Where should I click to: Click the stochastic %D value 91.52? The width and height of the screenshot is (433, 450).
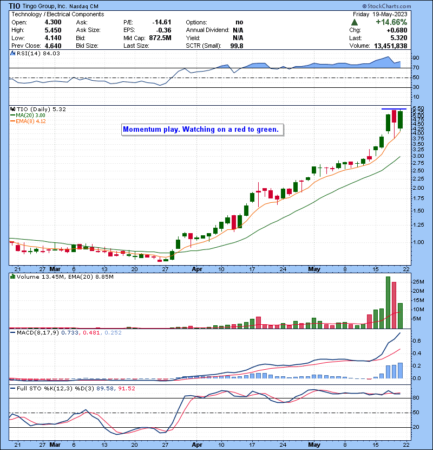[126, 388]
